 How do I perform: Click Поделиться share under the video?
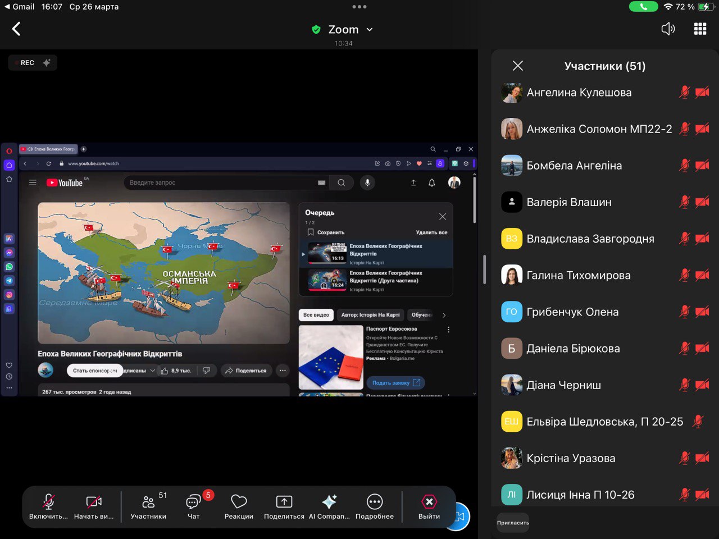246,371
